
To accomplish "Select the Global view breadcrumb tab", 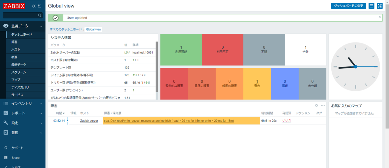I will coord(93,29).
